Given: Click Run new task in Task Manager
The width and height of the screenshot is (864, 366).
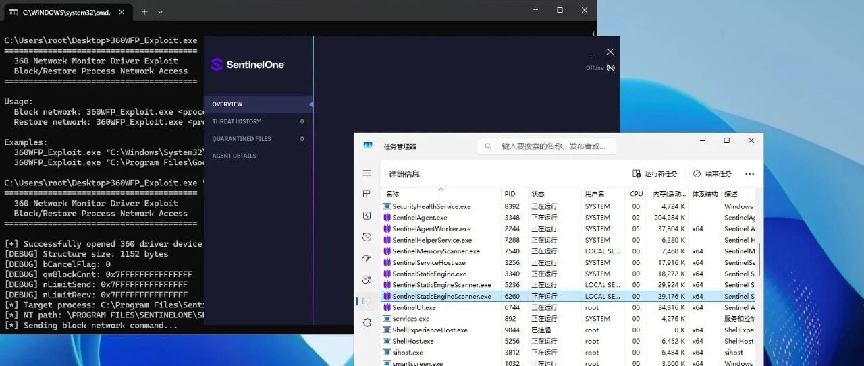Looking at the screenshot, I should coord(654,174).
